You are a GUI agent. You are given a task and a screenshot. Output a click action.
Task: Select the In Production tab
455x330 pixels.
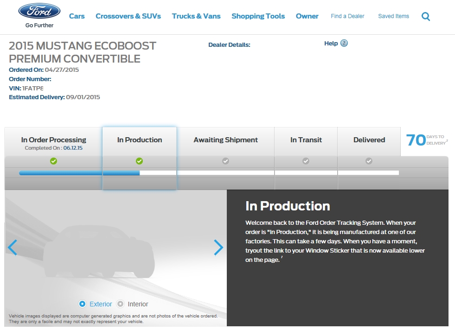(139, 158)
